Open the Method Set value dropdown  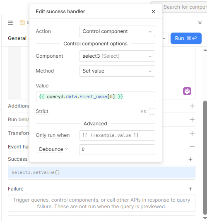(117, 71)
